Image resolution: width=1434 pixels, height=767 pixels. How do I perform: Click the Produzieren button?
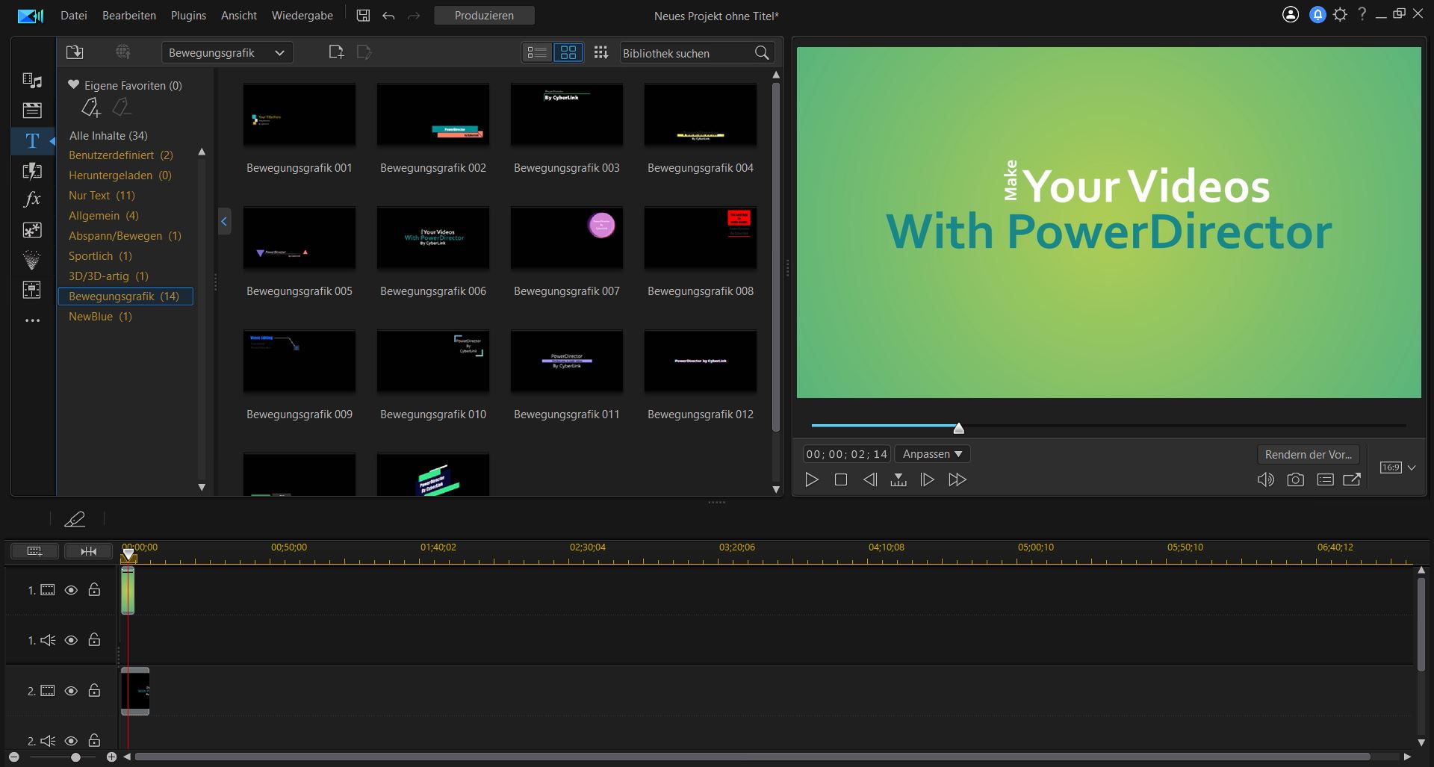click(x=484, y=15)
